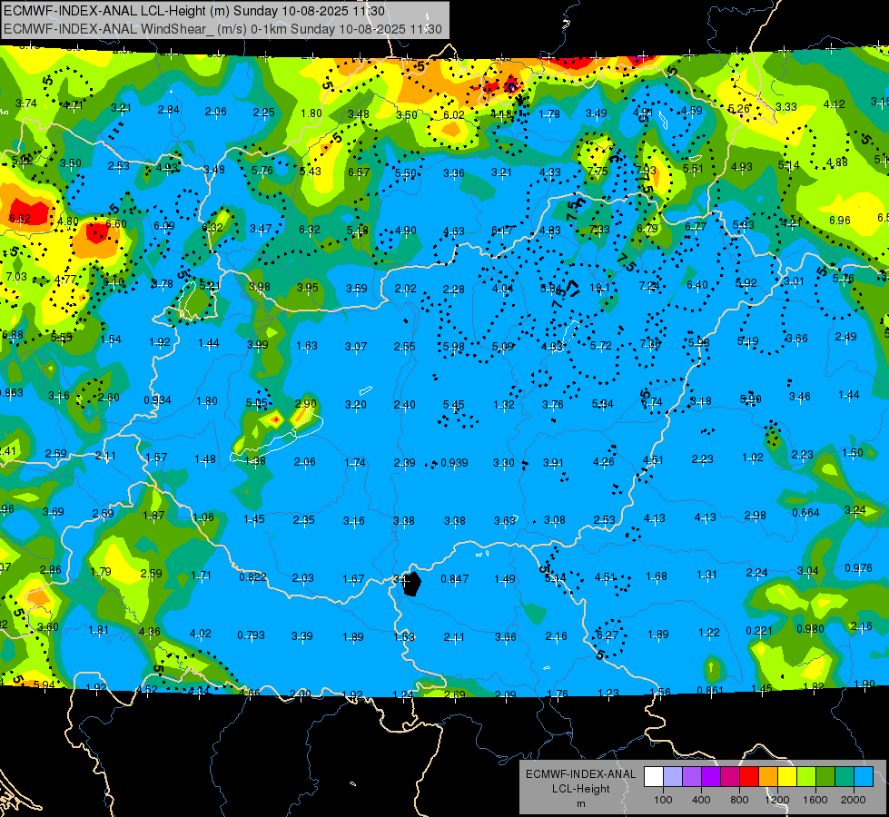
Task: Click the wind shear value 6.74
Action: click(x=651, y=402)
